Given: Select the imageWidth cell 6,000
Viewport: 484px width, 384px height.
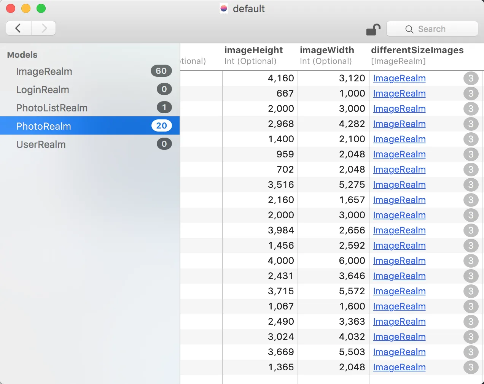Looking at the screenshot, I should 334,261.
